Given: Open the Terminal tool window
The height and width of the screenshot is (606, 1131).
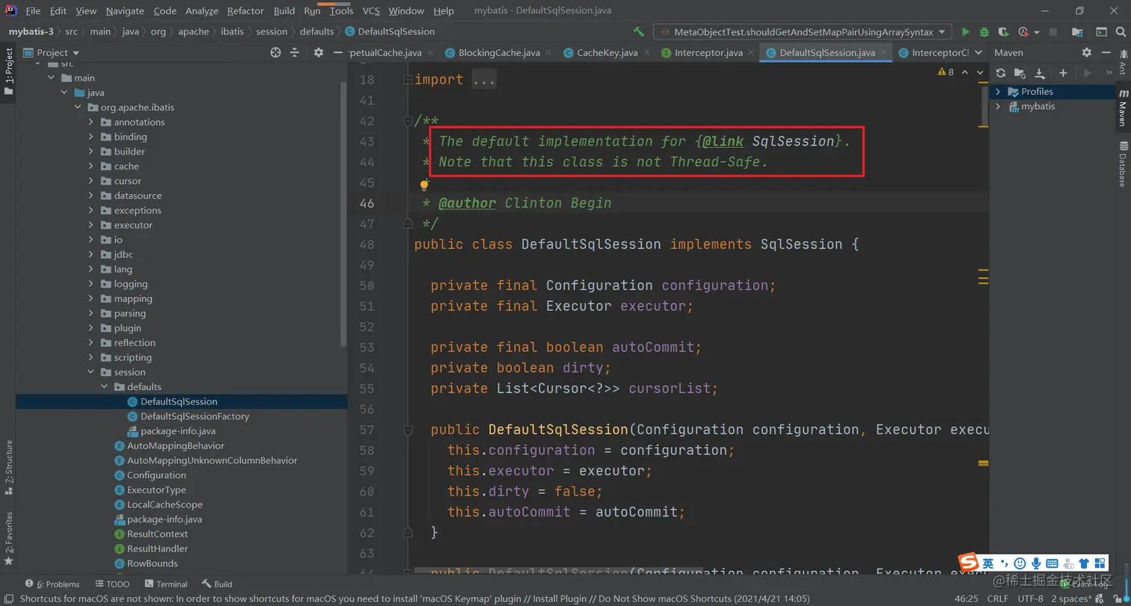Looking at the screenshot, I should click(x=166, y=584).
